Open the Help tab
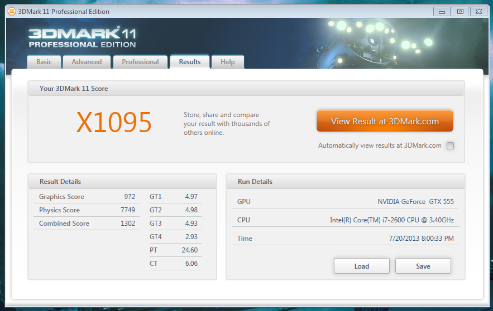Image resolution: width=493 pixels, height=311 pixels. 228,62
